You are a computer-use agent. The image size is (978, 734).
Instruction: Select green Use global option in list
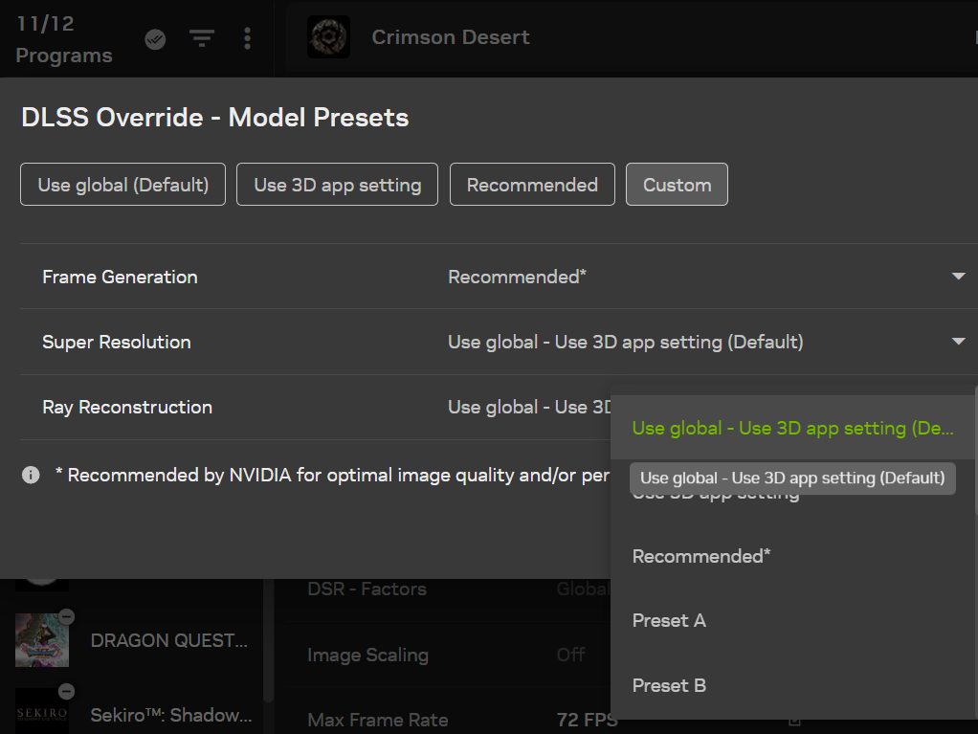click(792, 428)
